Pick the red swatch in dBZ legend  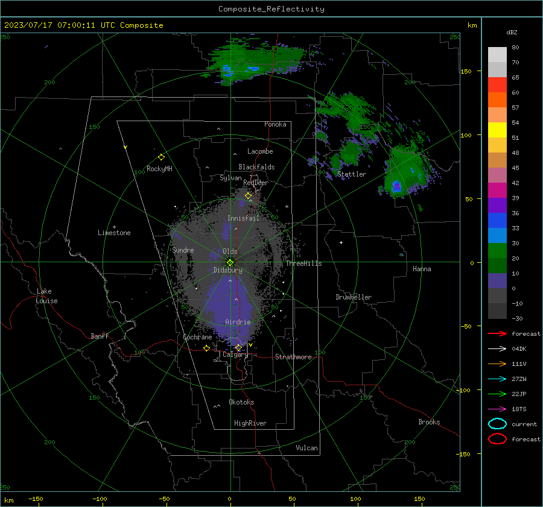tap(497, 84)
